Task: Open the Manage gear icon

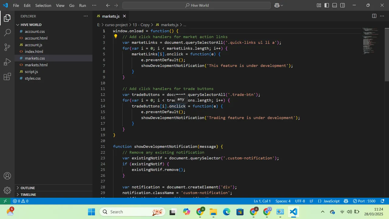Action: click(x=7, y=190)
